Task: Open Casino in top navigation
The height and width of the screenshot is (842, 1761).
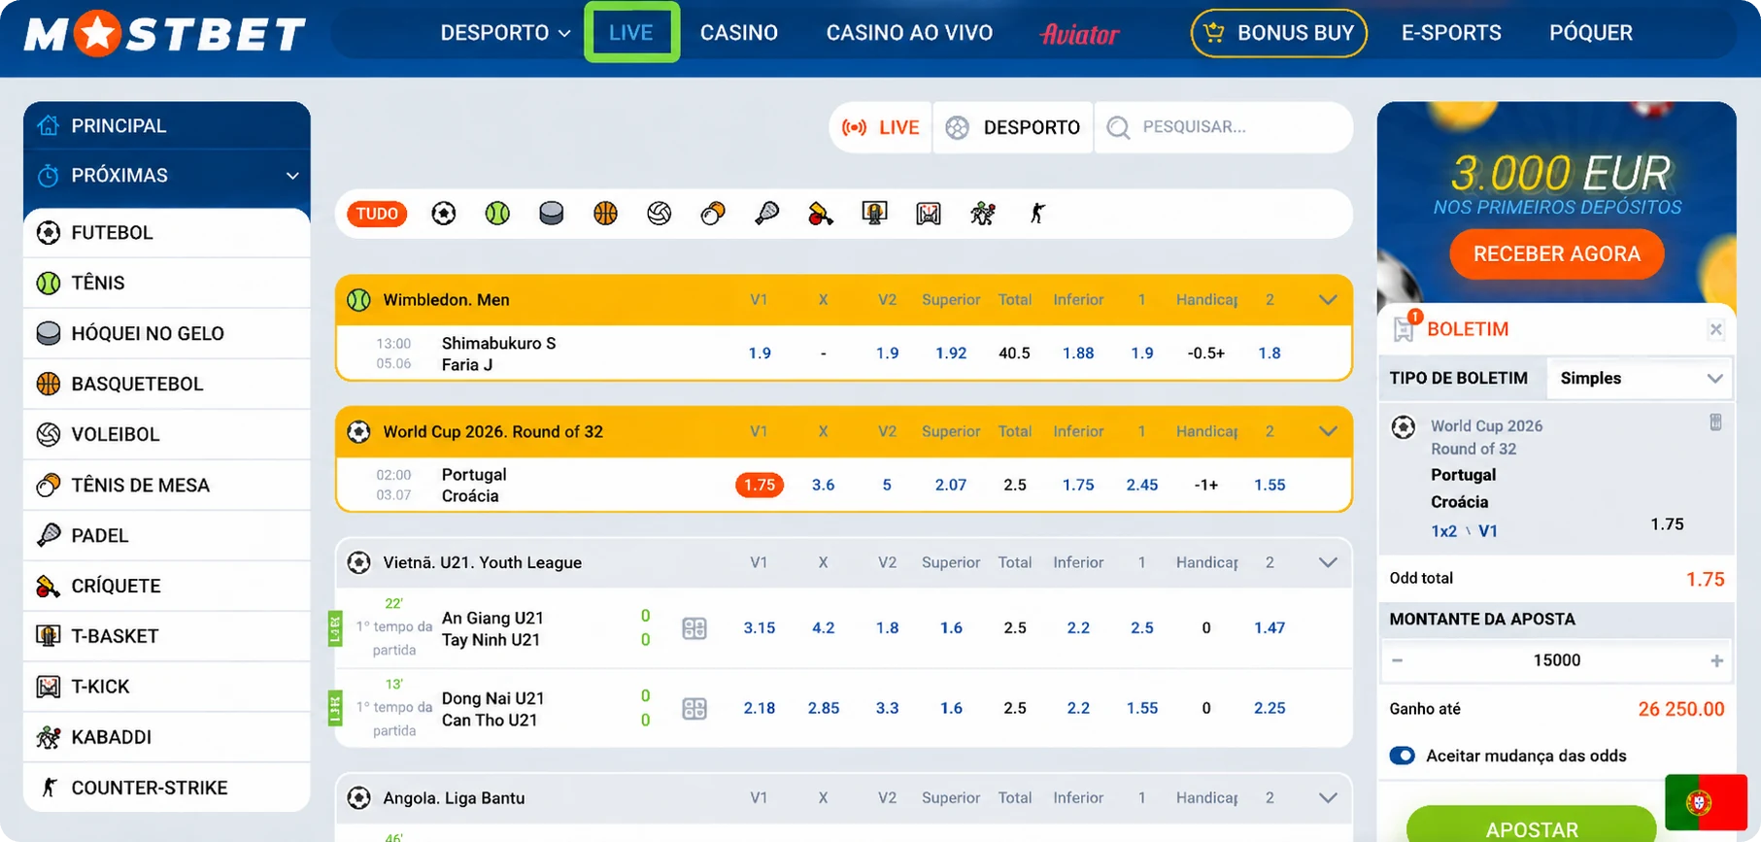Action: pyautogui.click(x=739, y=33)
